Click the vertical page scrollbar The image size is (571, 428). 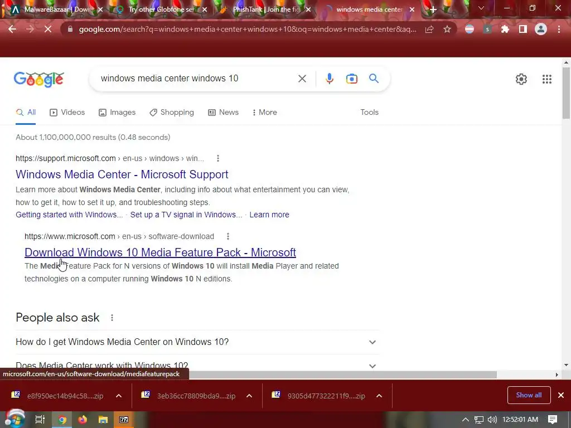click(x=566, y=93)
